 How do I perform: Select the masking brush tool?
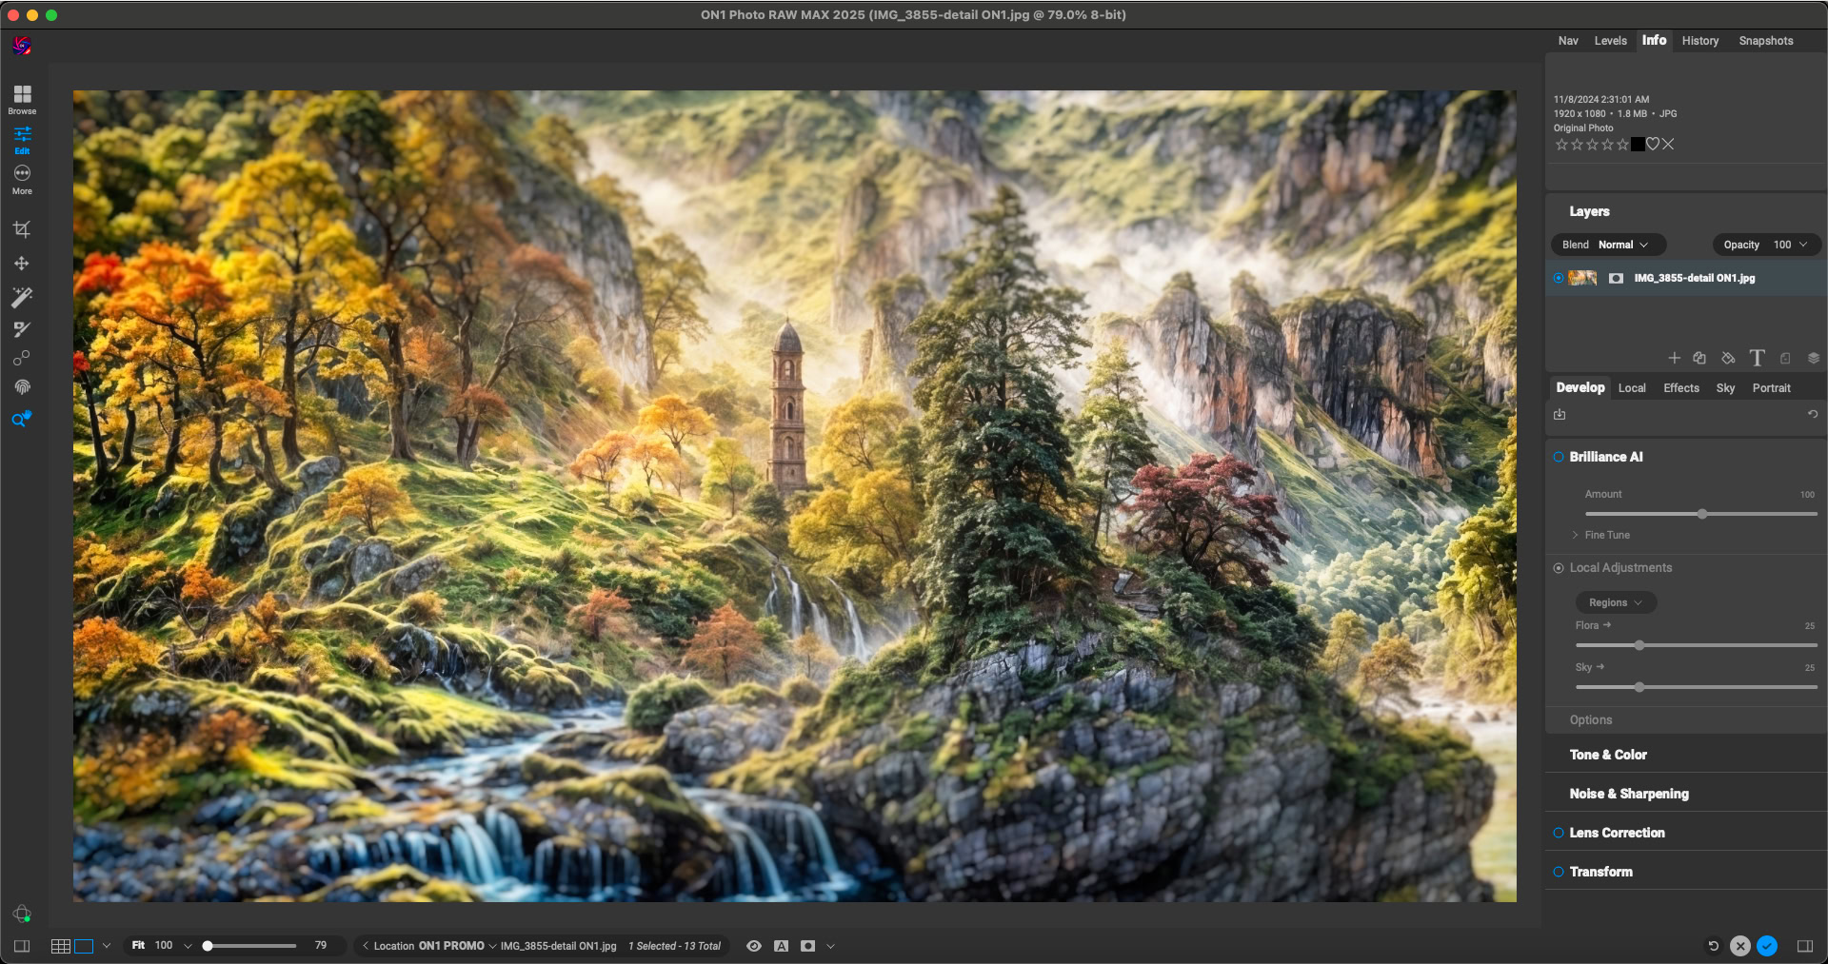pos(21,330)
